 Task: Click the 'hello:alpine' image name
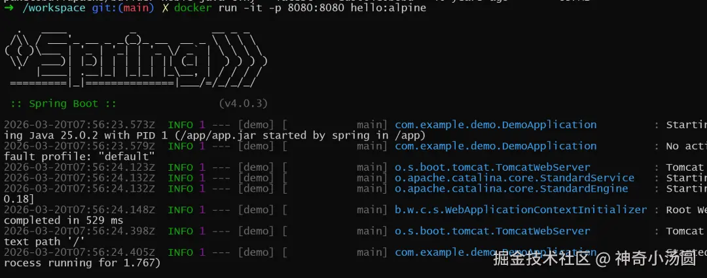click(x=388, y=8)
